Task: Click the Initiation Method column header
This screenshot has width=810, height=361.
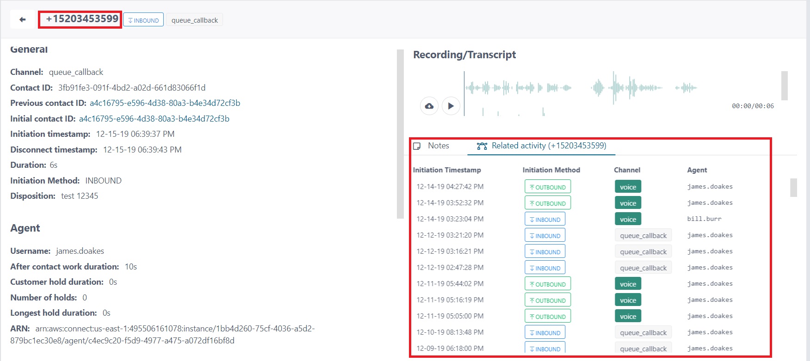Action: 551,170
